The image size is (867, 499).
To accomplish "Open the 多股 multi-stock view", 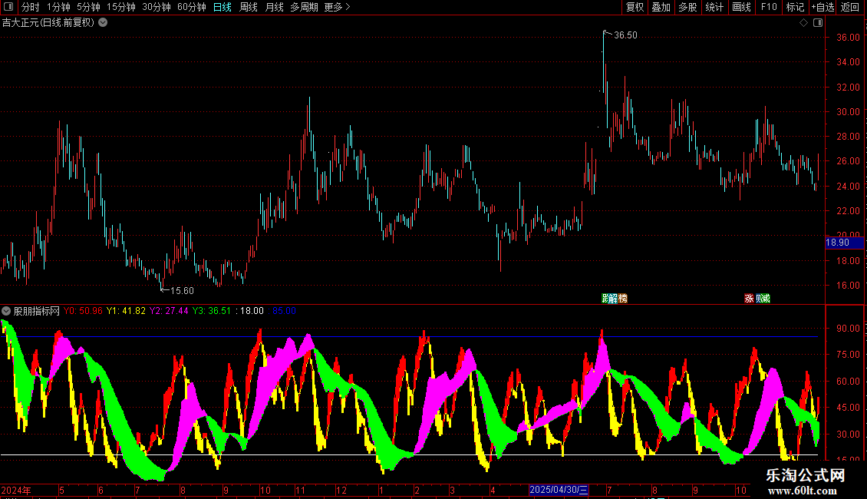I will pyautogui.click(x=687, y=7).
